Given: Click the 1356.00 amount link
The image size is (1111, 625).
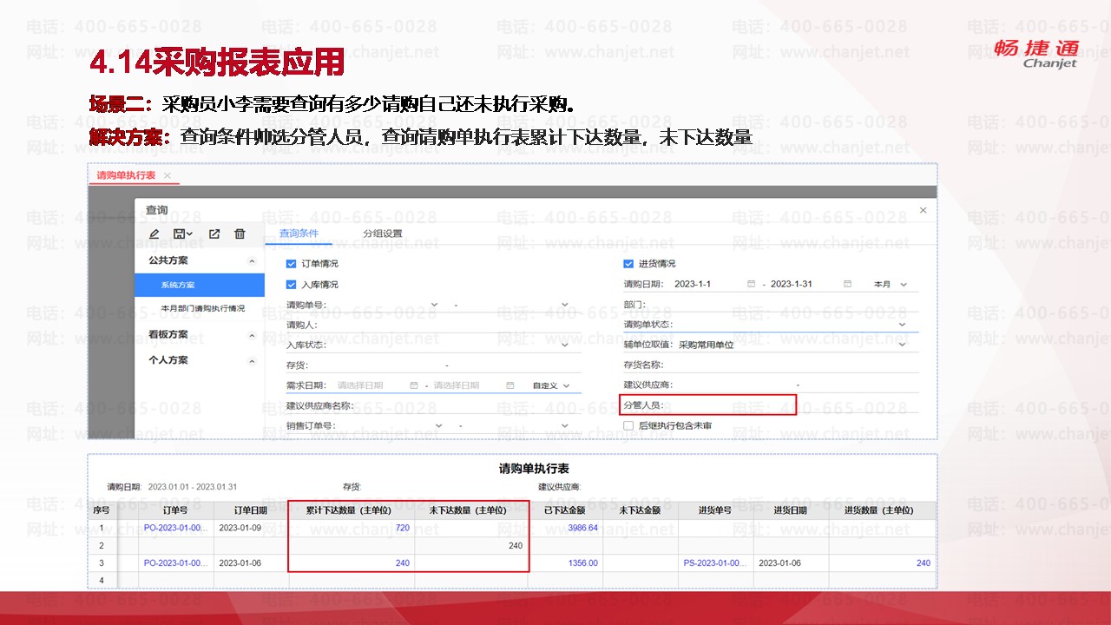Looking at the screenshot, I should click(x=582, y=562).
